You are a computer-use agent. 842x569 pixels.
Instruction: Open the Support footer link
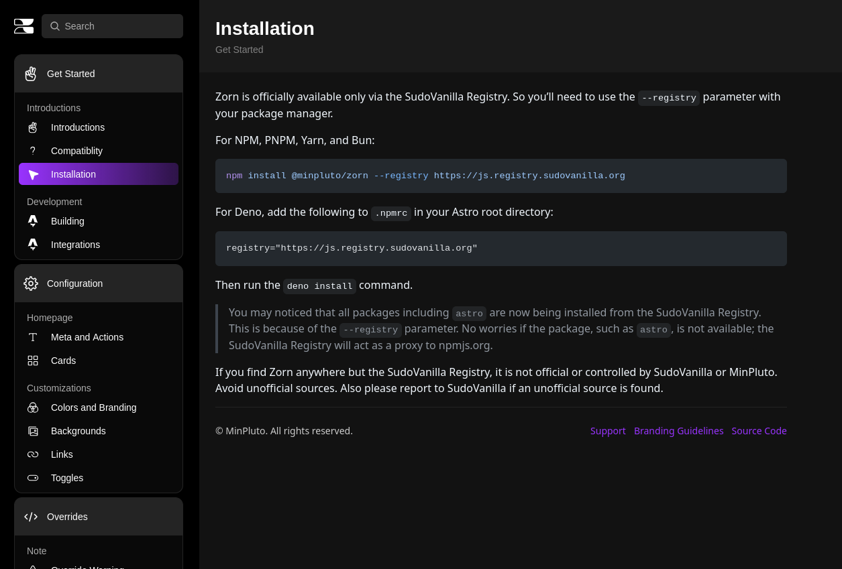[608, 431]
